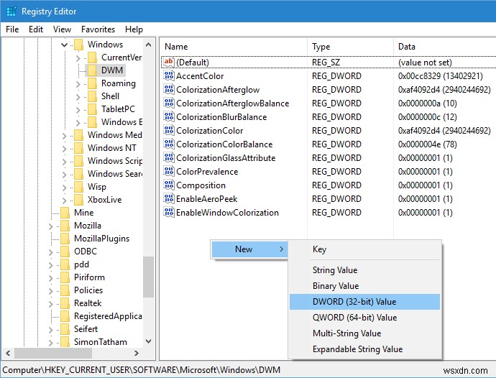Image resolution: width=496 pixels, height=378 pixels.
Task: Choose DWORD (32-bit) Value from submenu
Action: [x=364, y=302]
